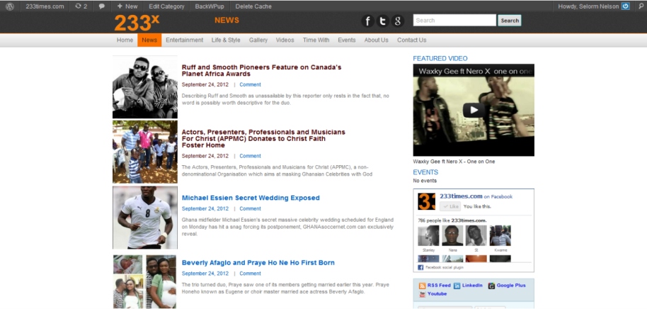This screenshot has height=309, width=647.
Task: Click Selorm Nelson's avatar icon
Action: click(x=626, y=6)
